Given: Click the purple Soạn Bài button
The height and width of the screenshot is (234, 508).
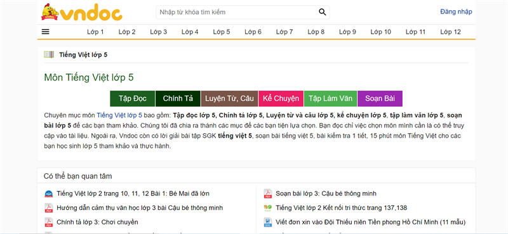Looking at the screenshot, I should [x=380, y=99].
